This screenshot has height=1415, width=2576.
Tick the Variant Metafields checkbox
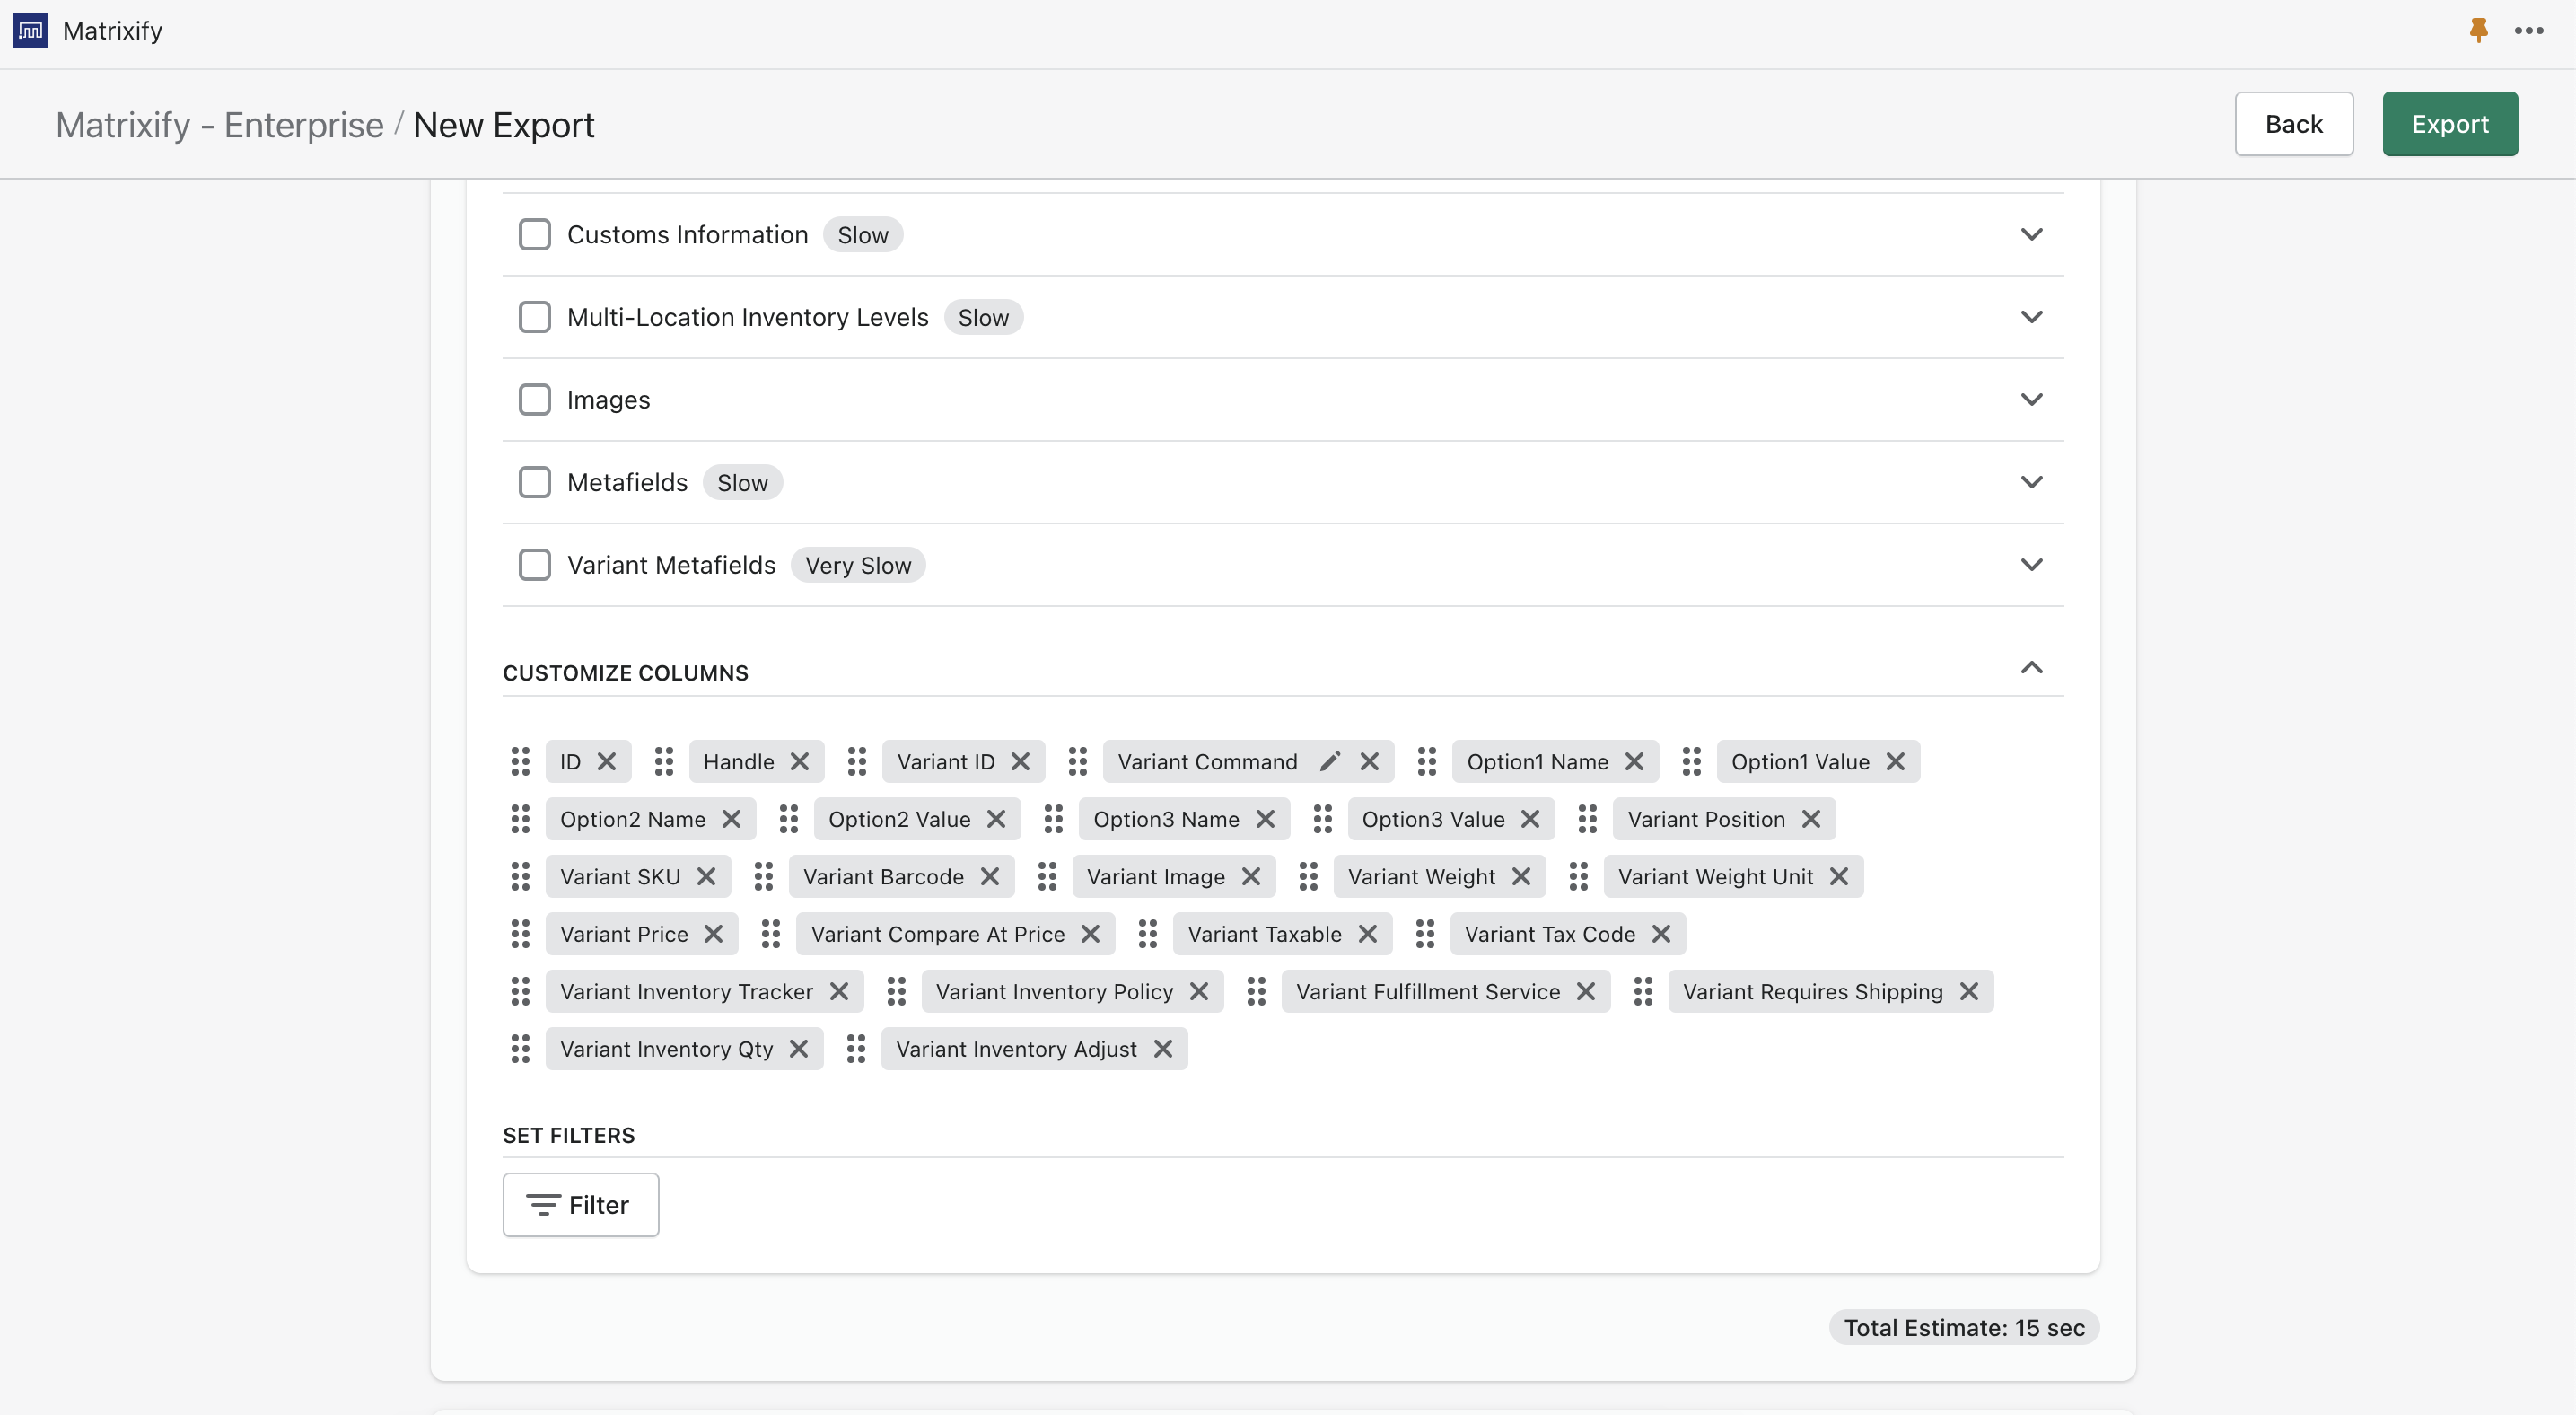[535, 565]
